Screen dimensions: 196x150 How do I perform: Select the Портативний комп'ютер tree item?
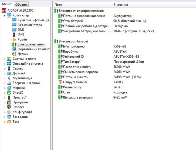tap(34, 49)
